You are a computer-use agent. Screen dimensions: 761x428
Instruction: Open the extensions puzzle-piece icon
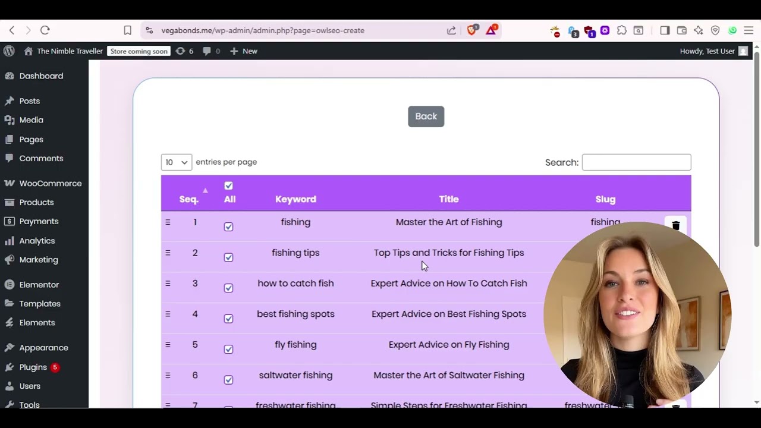(621, 30)
